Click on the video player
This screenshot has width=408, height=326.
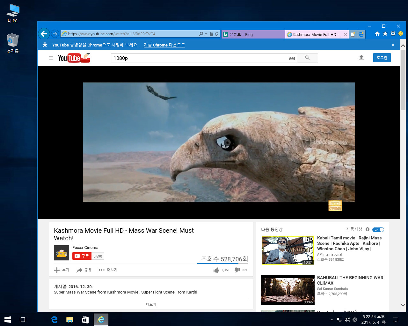[219, 142]
